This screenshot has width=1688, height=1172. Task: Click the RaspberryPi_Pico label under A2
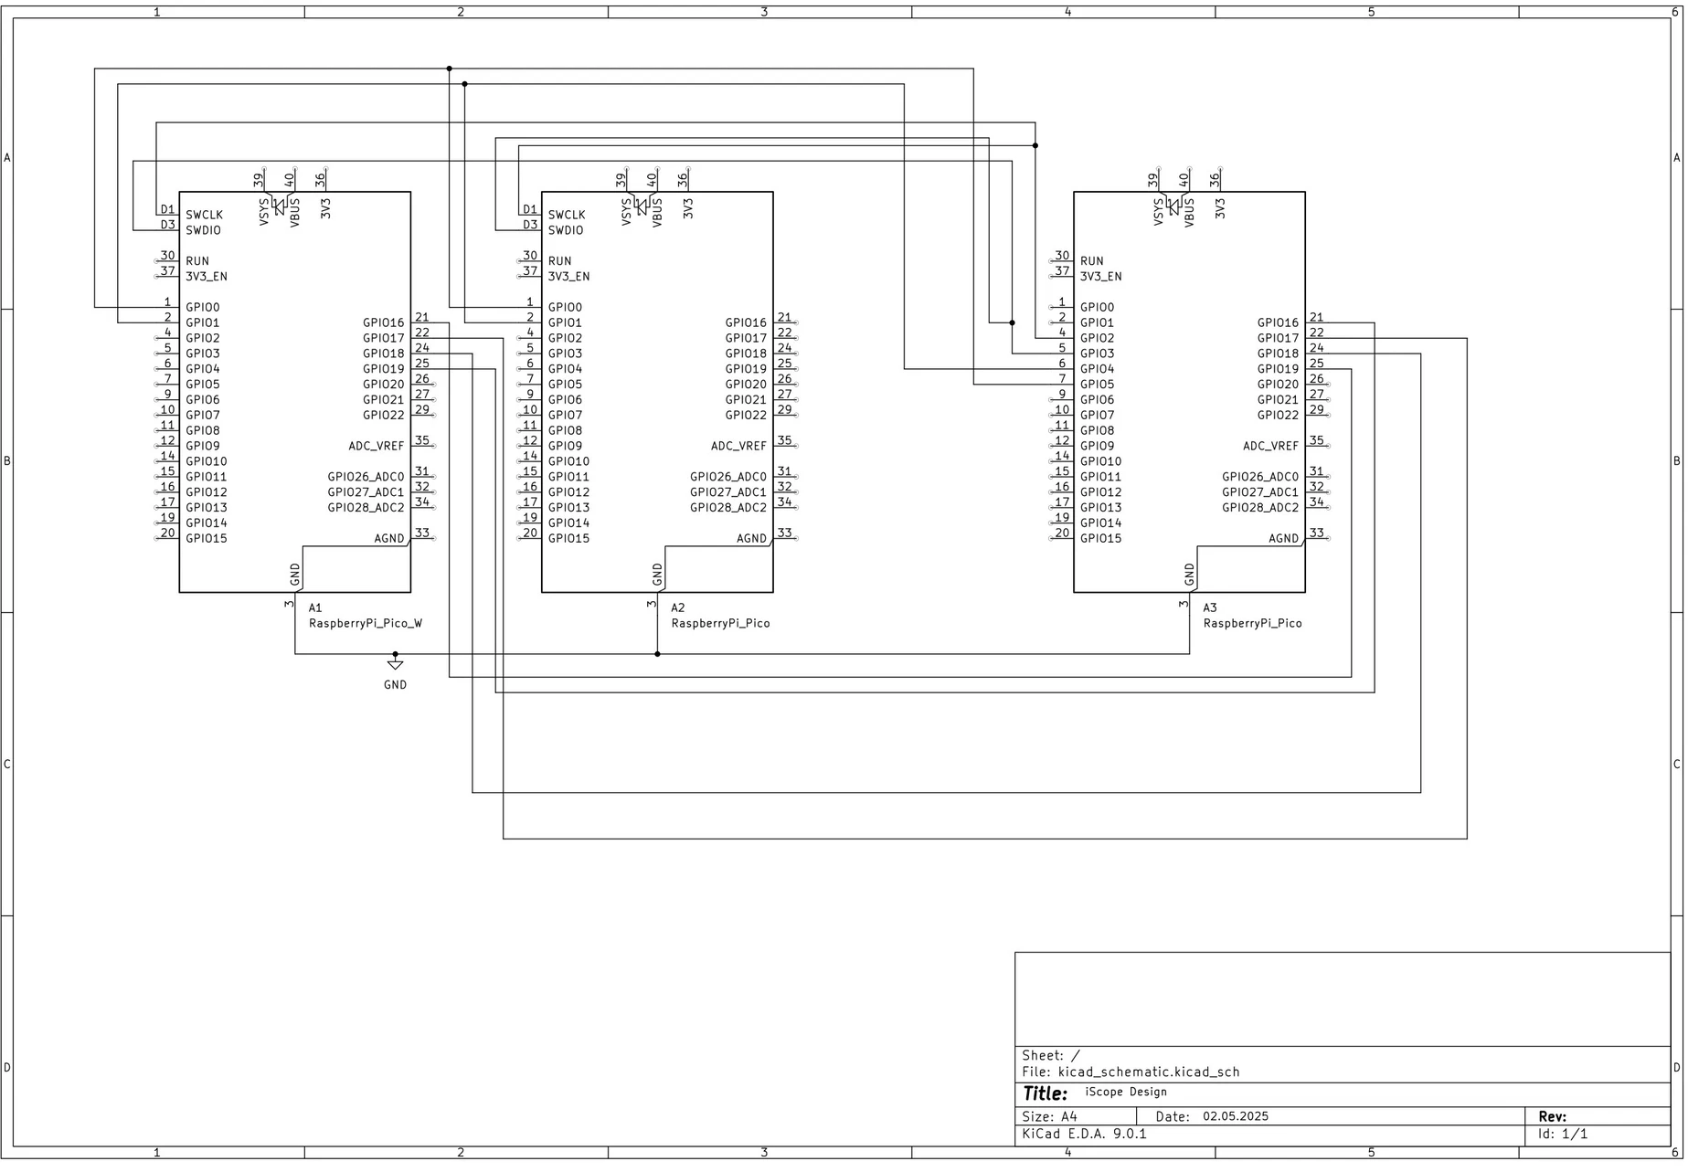pos(721,624)
